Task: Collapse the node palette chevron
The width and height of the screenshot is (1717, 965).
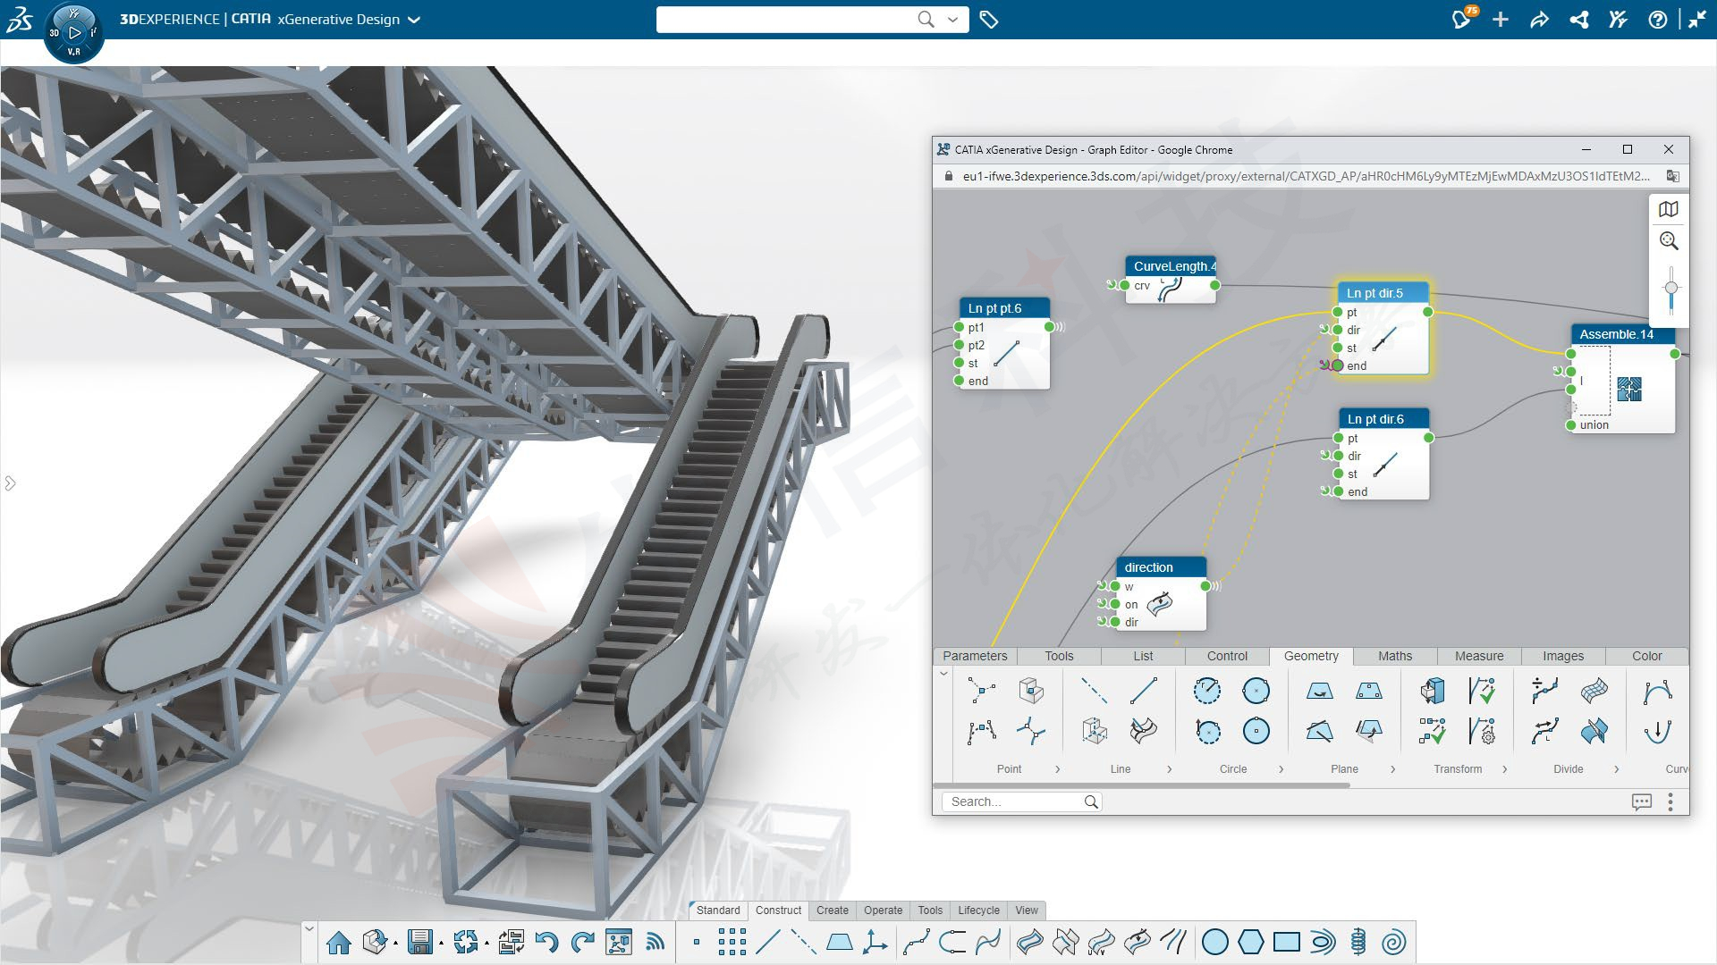Action: [x=943, y=674]
